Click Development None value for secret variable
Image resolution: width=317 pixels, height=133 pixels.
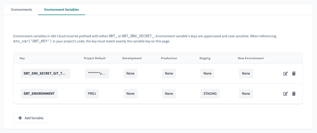[x=130, y=74]
